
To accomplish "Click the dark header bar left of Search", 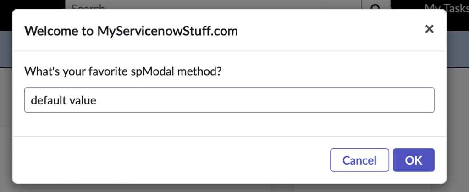I will (32, 5).
